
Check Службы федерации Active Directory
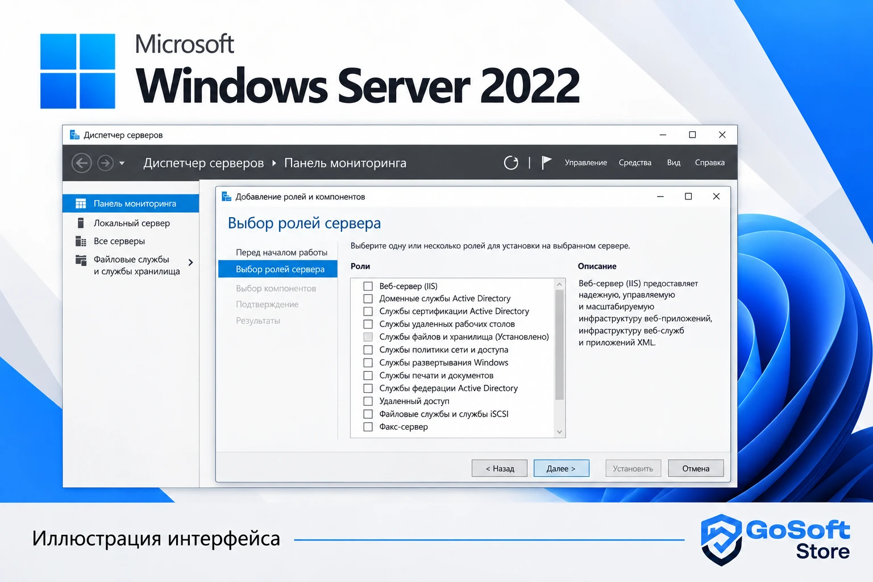tap(368, 388)
